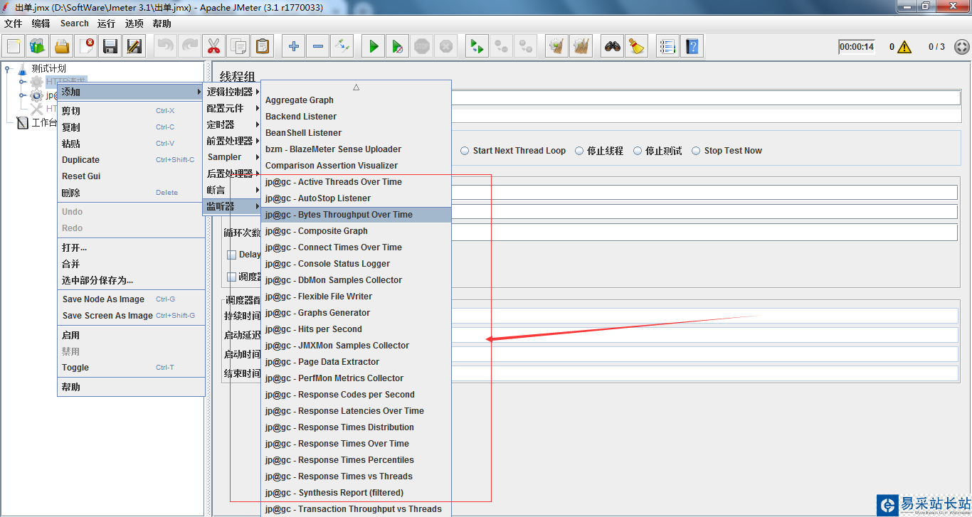Open the 帮助 menu in the menu bar
Viewport: 972px width, 517px height.
[x=162, y=23]
